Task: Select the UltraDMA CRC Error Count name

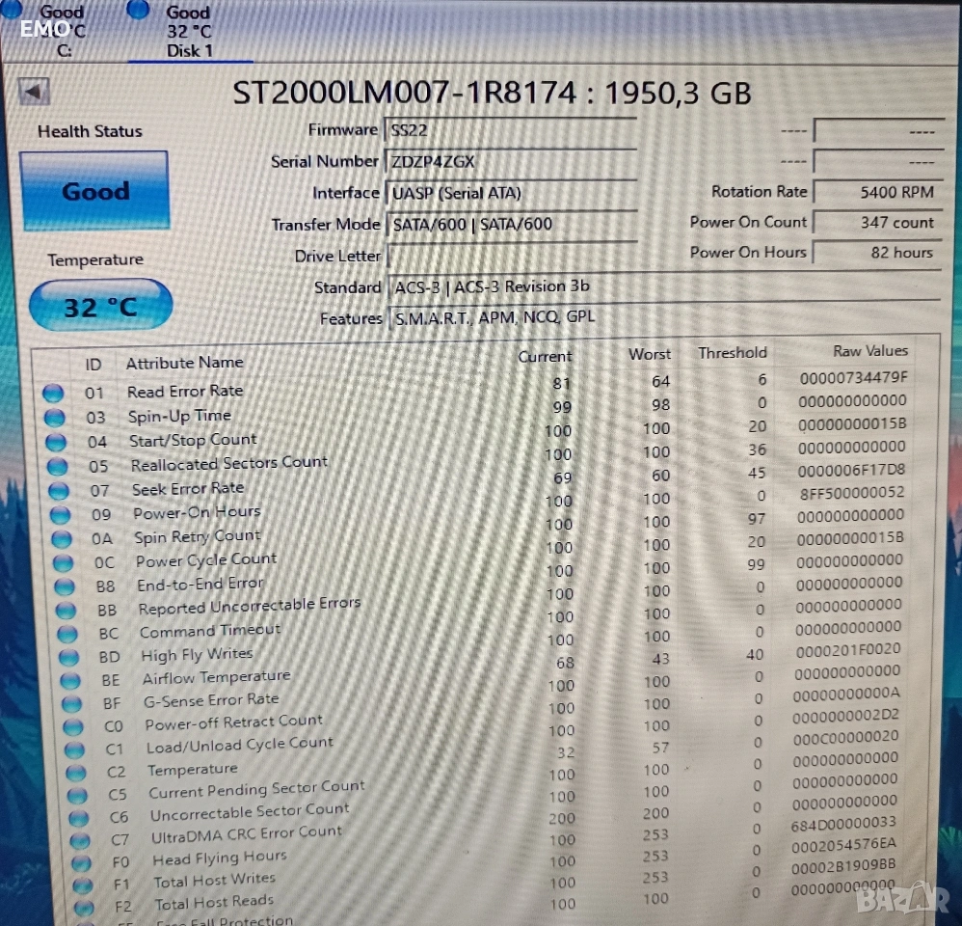Action: pos(247,834)
